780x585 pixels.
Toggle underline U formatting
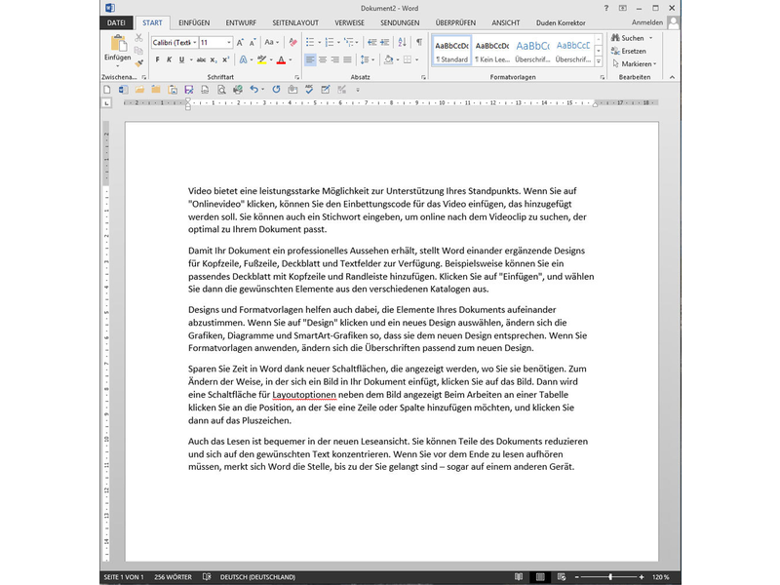coord(181,59)
